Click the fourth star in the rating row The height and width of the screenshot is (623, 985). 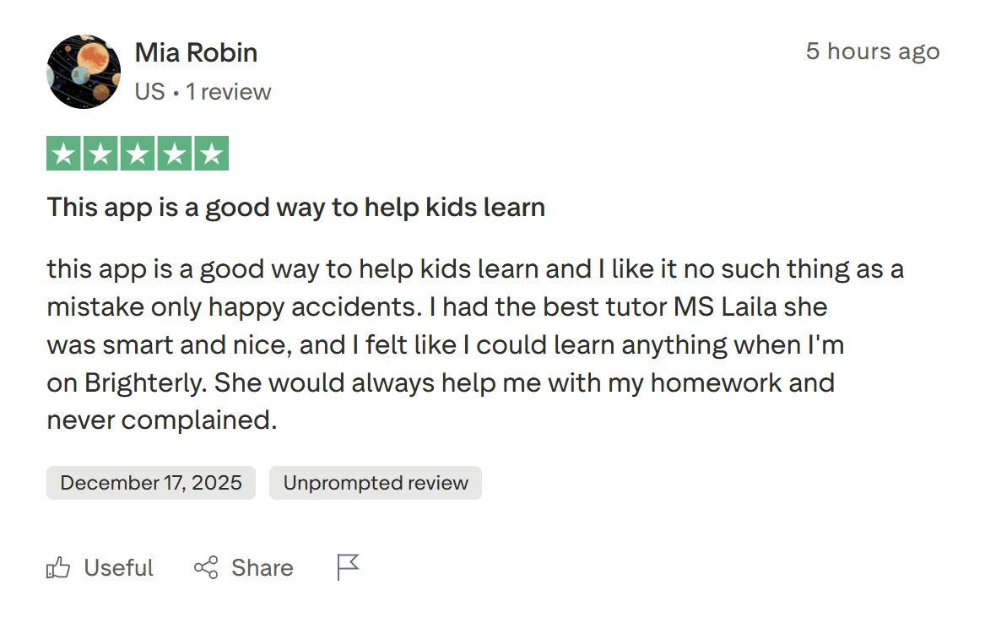[175, 153]
